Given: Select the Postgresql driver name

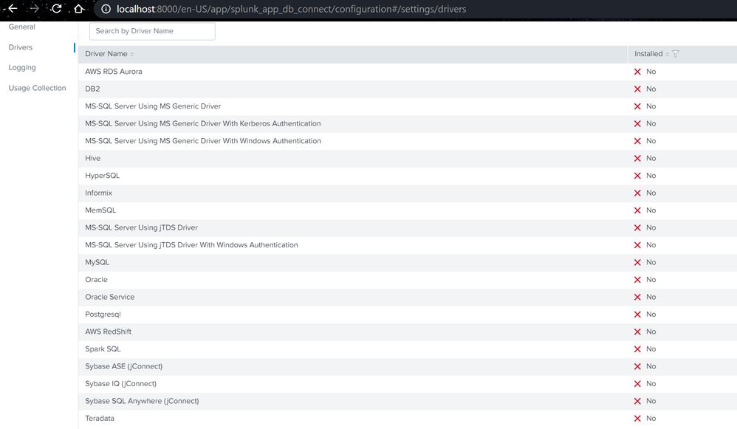Looking at the screenshot, I should [x=103, y=315].
